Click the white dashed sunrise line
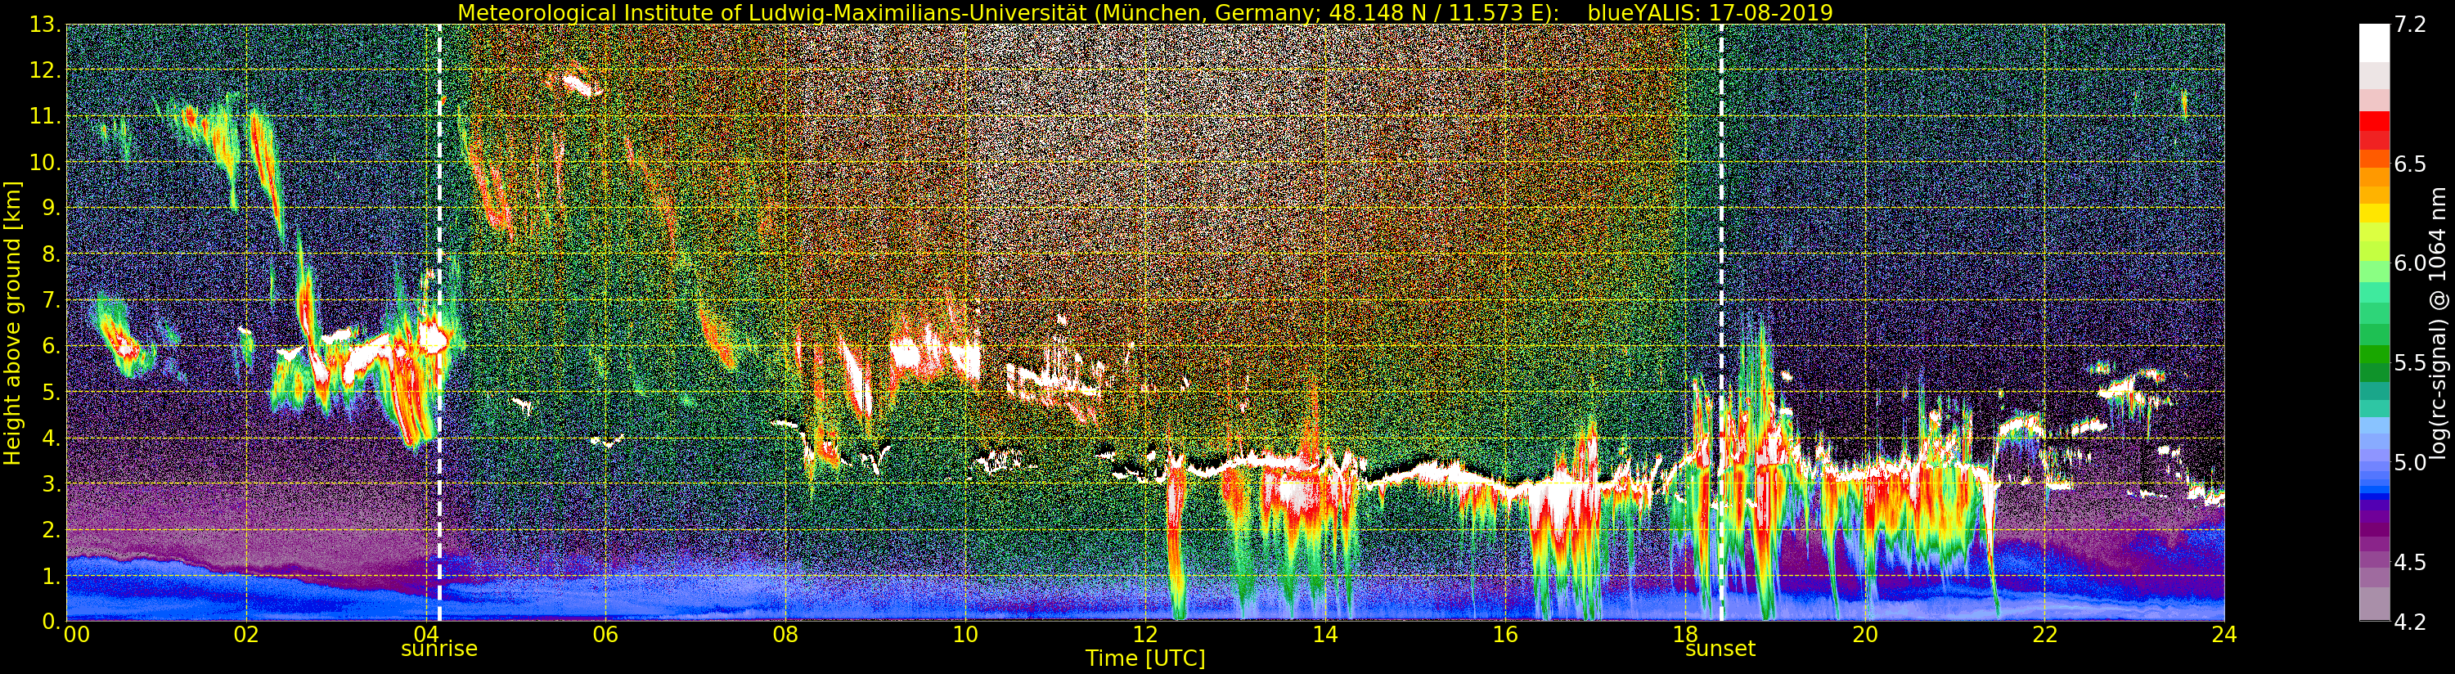The image size is (2455, 674). coord(439,322)
